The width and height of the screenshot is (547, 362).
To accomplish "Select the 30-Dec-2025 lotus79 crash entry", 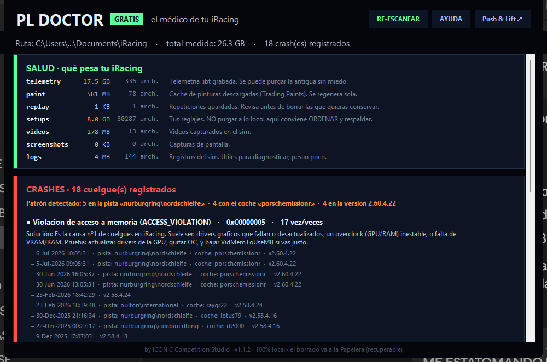I will coord(154,316).
